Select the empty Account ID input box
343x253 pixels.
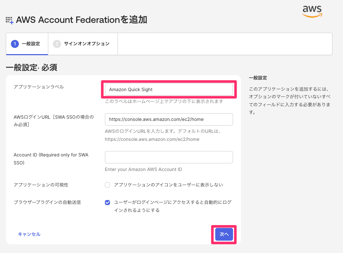click(x=169, y=157)
